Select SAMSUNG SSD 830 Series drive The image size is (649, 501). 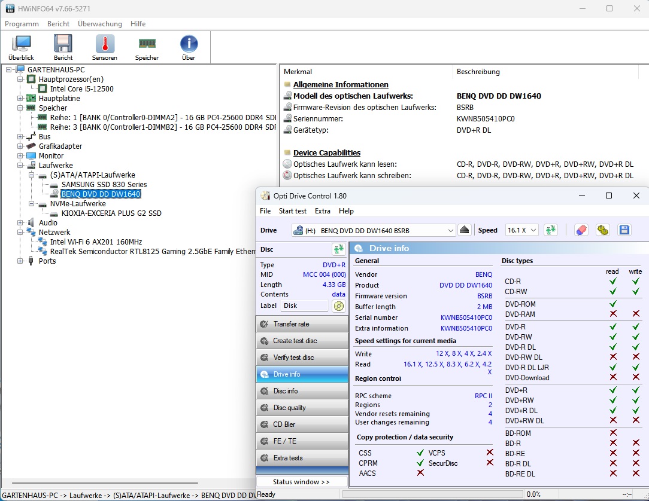(104, 184)
